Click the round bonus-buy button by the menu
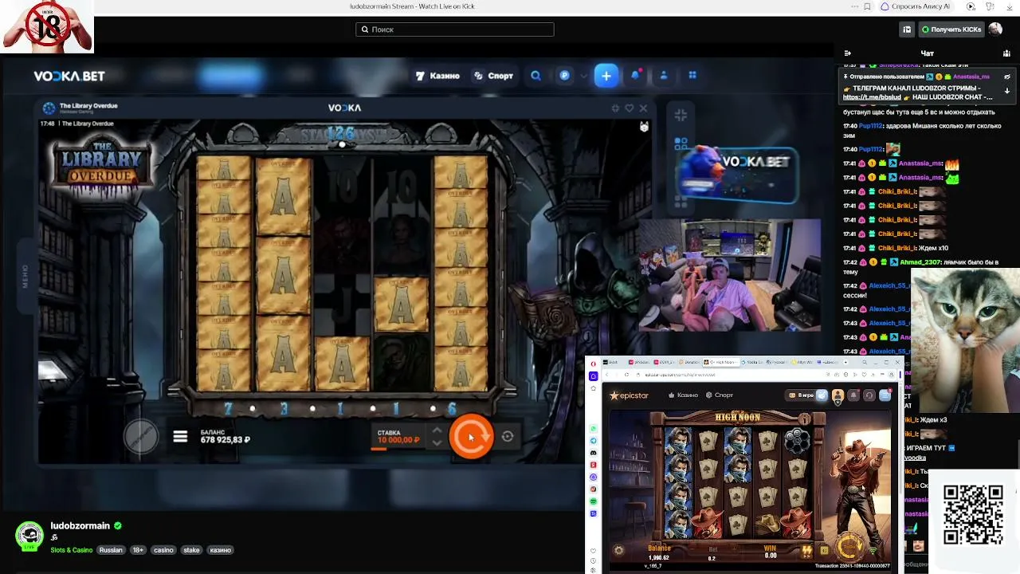 (141, 437)
